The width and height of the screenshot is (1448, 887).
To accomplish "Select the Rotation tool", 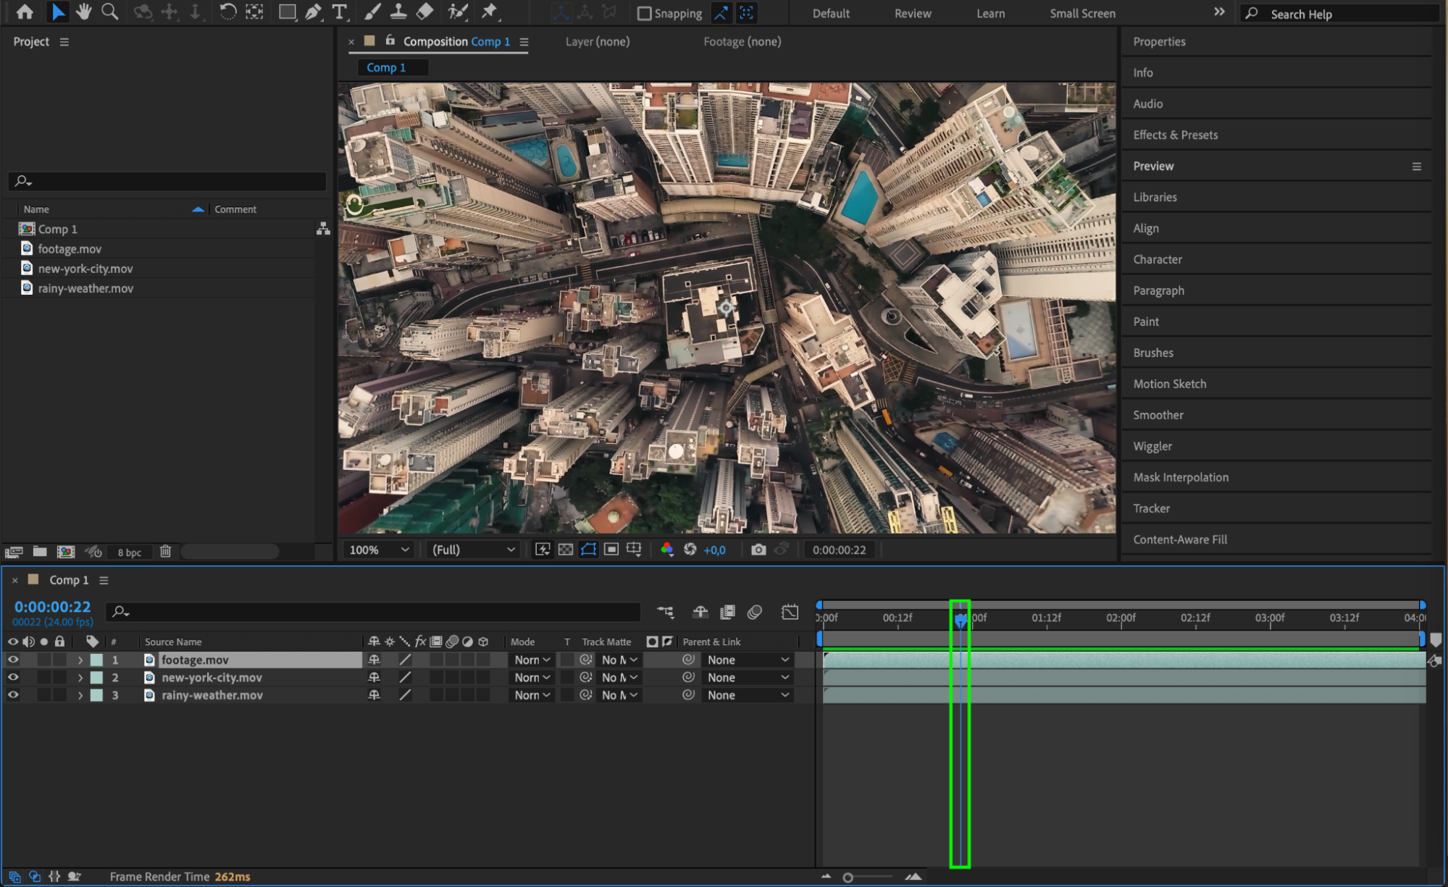I will coord(227,12).
